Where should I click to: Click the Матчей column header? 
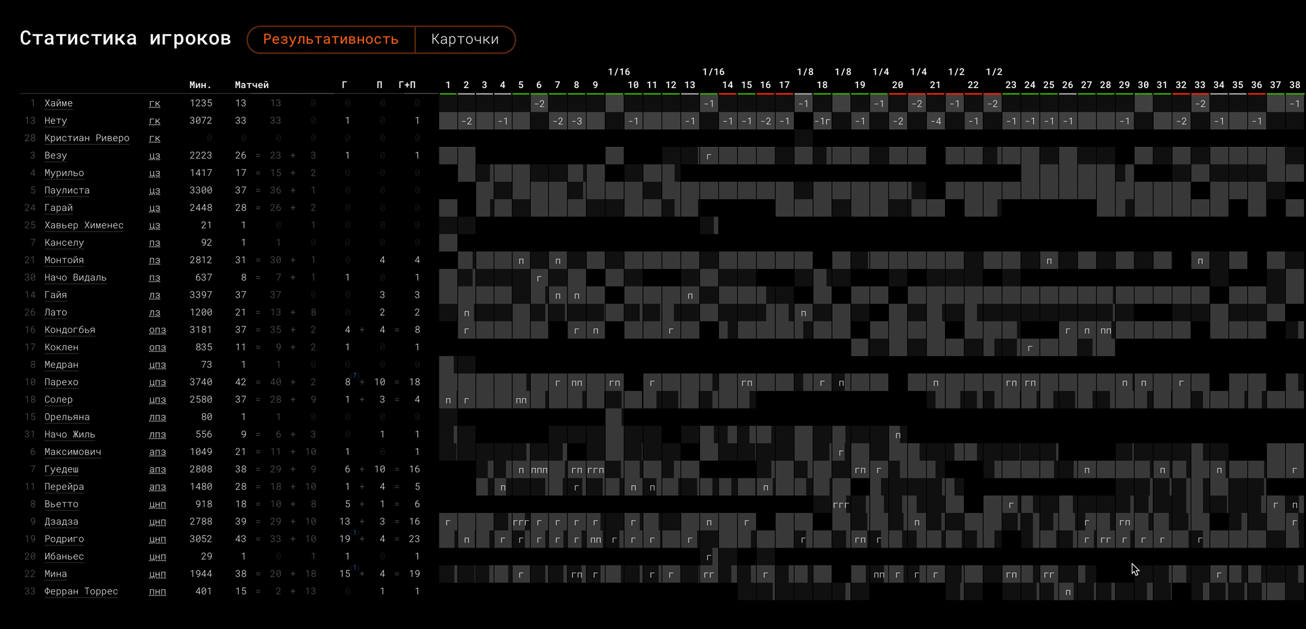251,85
